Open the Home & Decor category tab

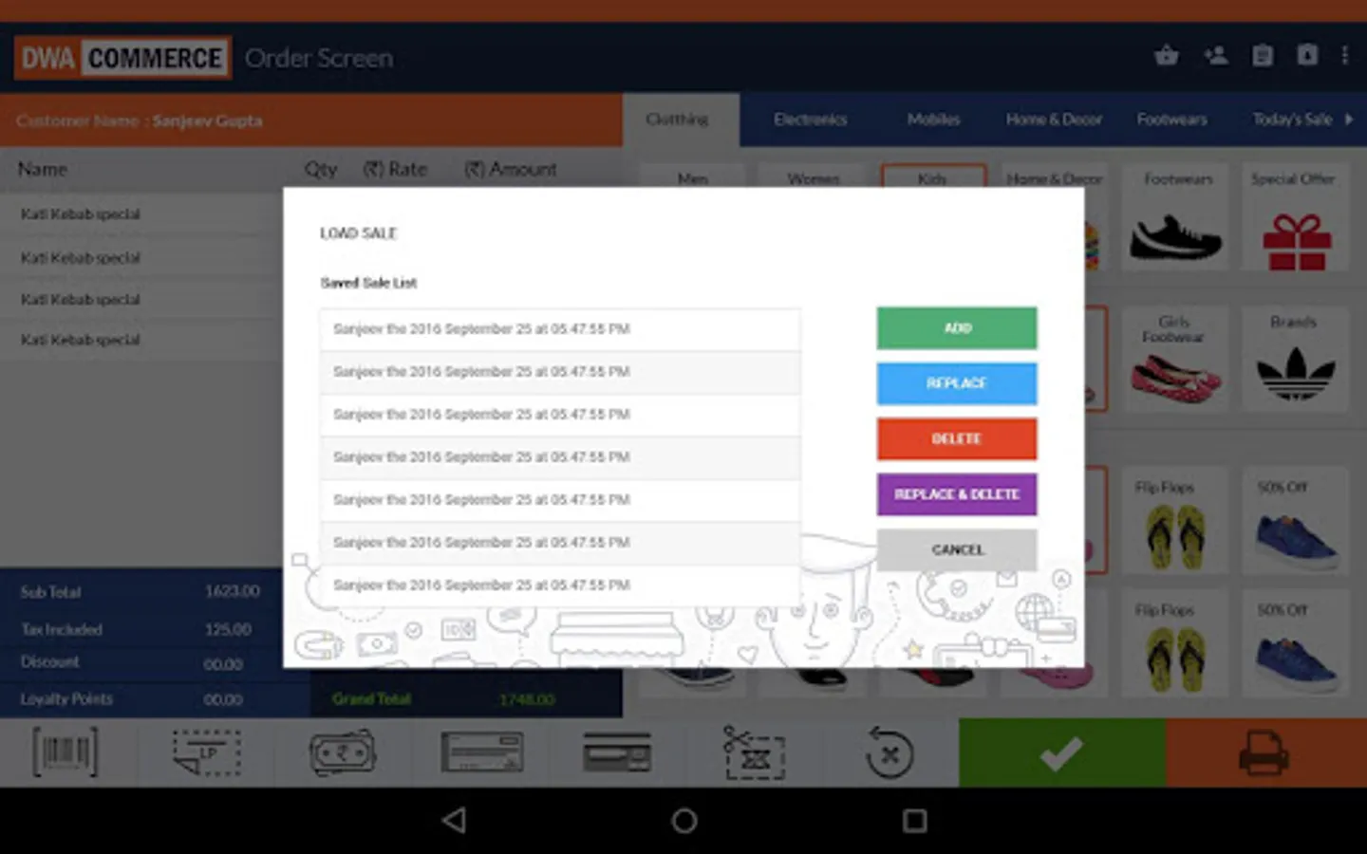click(1053, 120)
